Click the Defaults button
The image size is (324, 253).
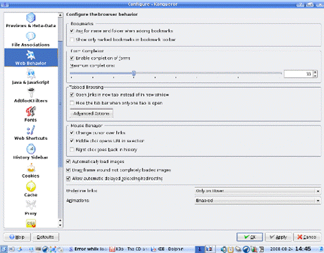click(x=45, y=237)
